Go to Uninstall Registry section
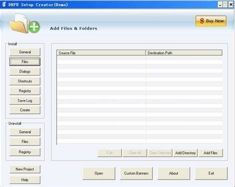 point(25,152)
